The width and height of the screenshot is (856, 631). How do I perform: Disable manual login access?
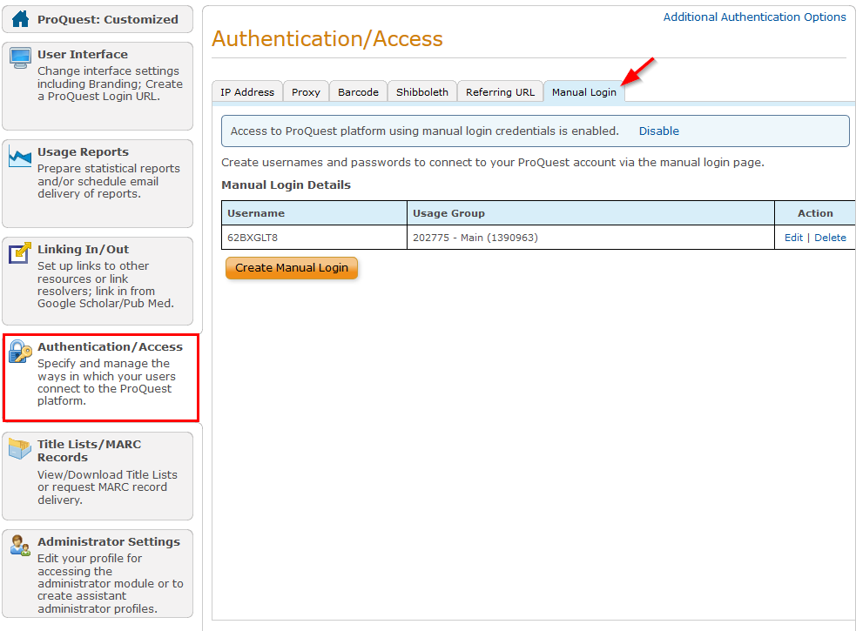point(658,131)
